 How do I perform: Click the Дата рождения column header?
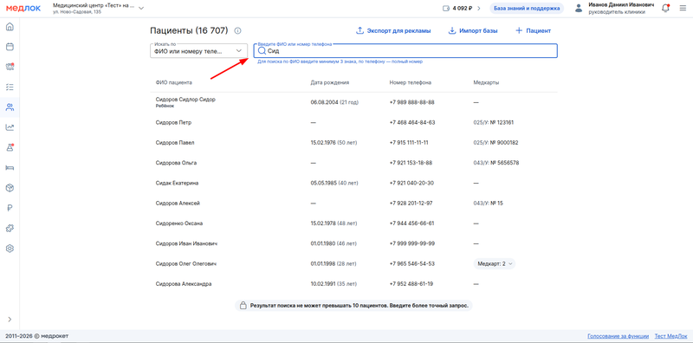pyautogui.click(x=330, y=82)
